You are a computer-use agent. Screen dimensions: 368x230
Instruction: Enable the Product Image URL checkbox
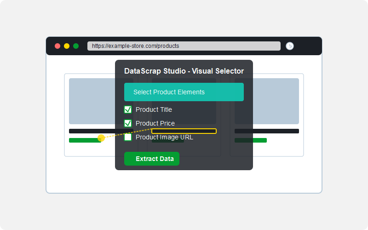128,137
